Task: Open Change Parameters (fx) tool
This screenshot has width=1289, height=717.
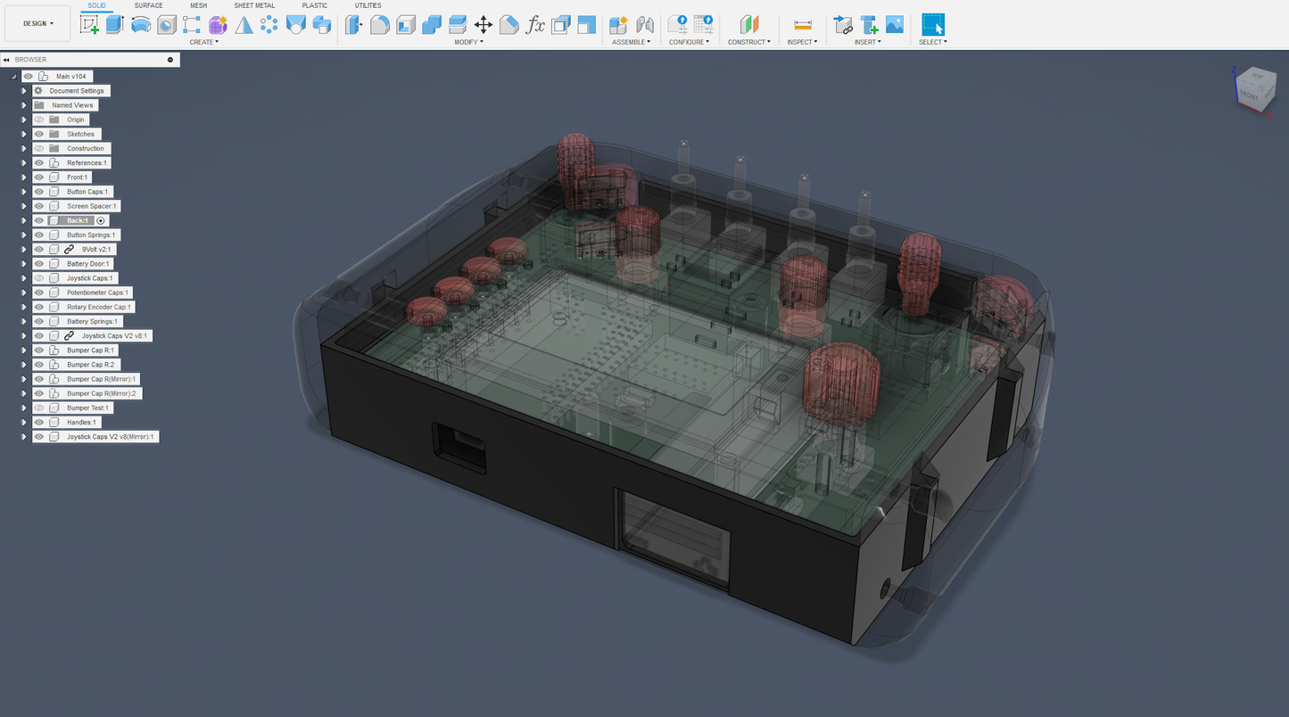Action: [536, 24]
